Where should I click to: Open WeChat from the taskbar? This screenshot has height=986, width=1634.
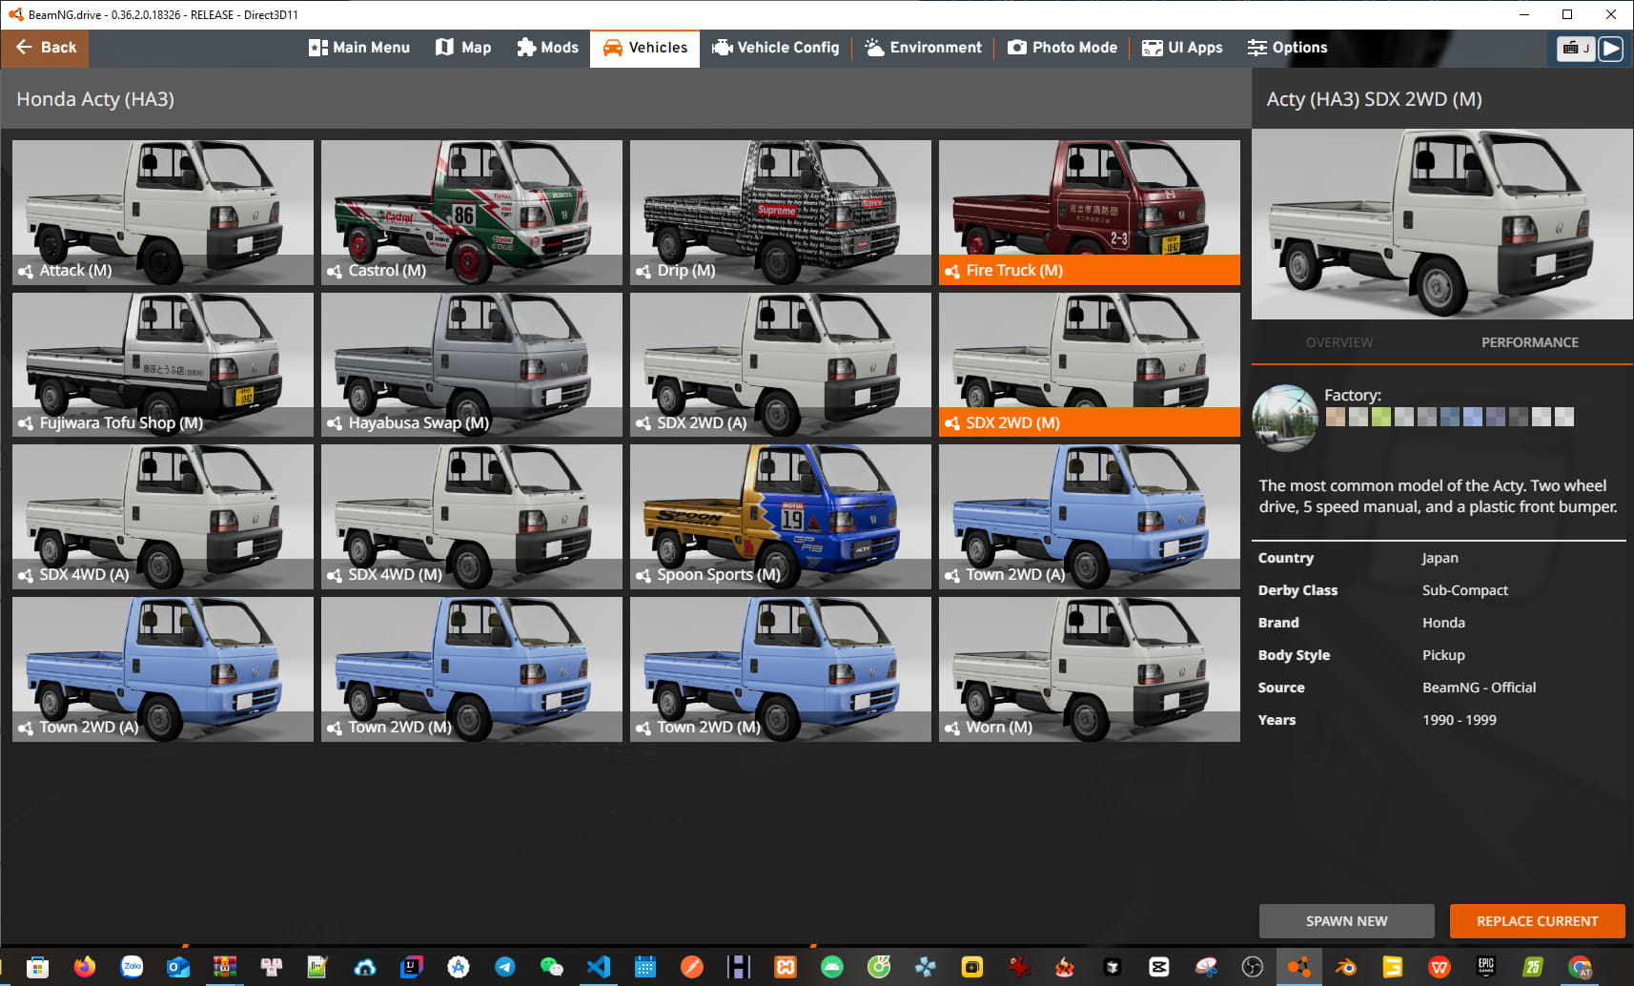552,967
